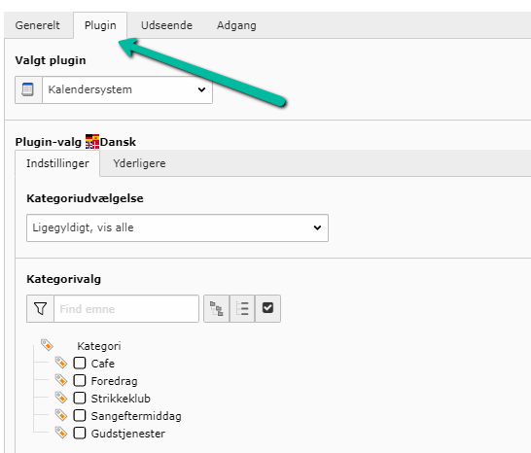Open the Kategoriudvælgelse dropdown

(177, 227)
